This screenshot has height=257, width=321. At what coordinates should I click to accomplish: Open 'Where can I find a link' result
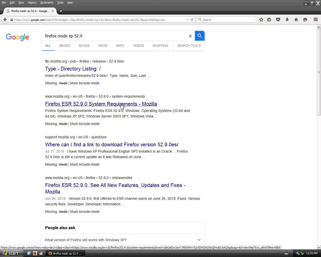pyautogui.click(x=112, y=145)
